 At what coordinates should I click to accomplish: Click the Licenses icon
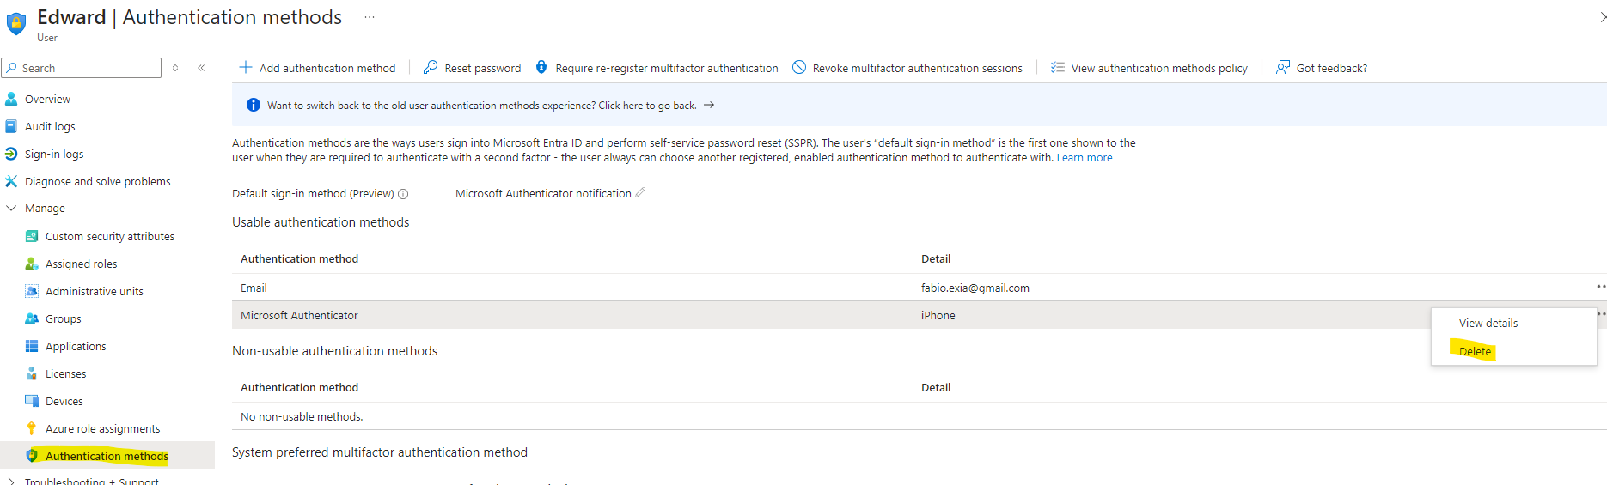pyautogui.click(x=32, y=373)
